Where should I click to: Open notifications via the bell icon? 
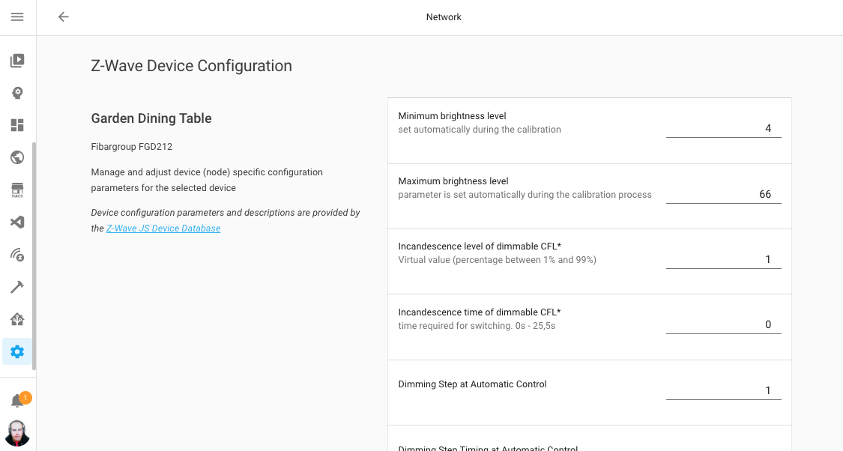pos(16,399)
